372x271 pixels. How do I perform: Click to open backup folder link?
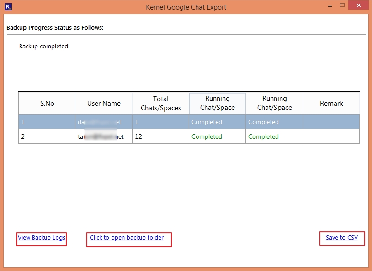click(127, 238)
